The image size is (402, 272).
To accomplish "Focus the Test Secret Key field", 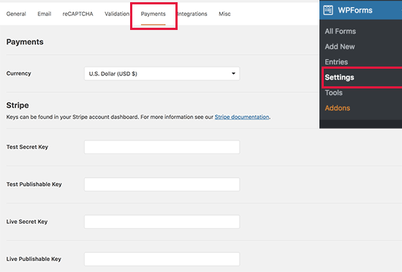I will 162,147.
